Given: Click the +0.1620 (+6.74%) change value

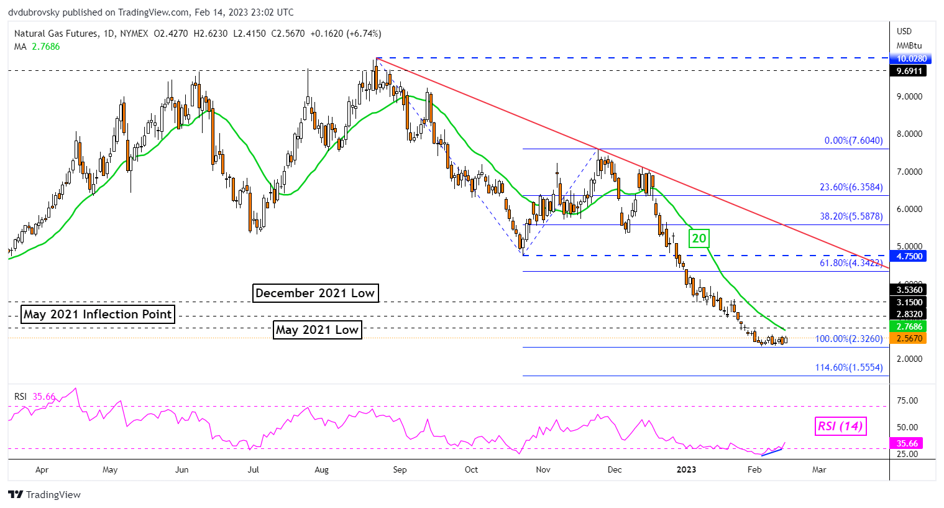Looking at the screenshot, I should click(x=346, y=34).
